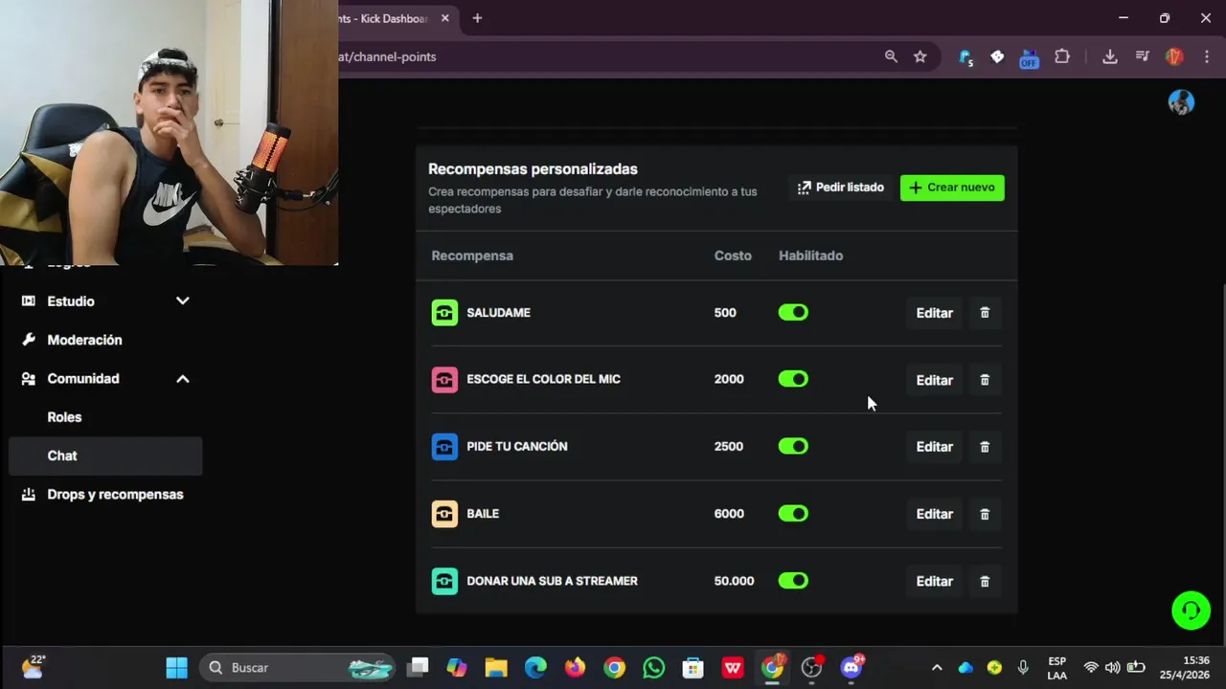Viewport: 1226px width, 689px height.
Task: Open the Chrome extensions puzzle icon
Action: click(1062, 56)
